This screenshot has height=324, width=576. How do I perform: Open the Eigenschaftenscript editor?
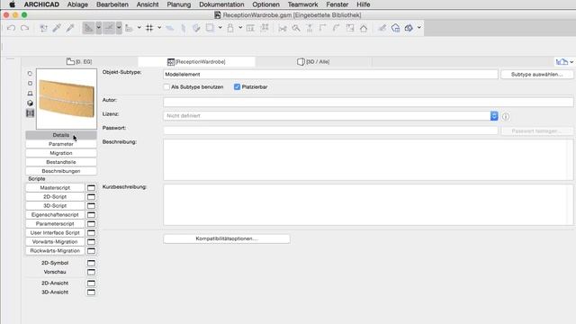point(55,215)
